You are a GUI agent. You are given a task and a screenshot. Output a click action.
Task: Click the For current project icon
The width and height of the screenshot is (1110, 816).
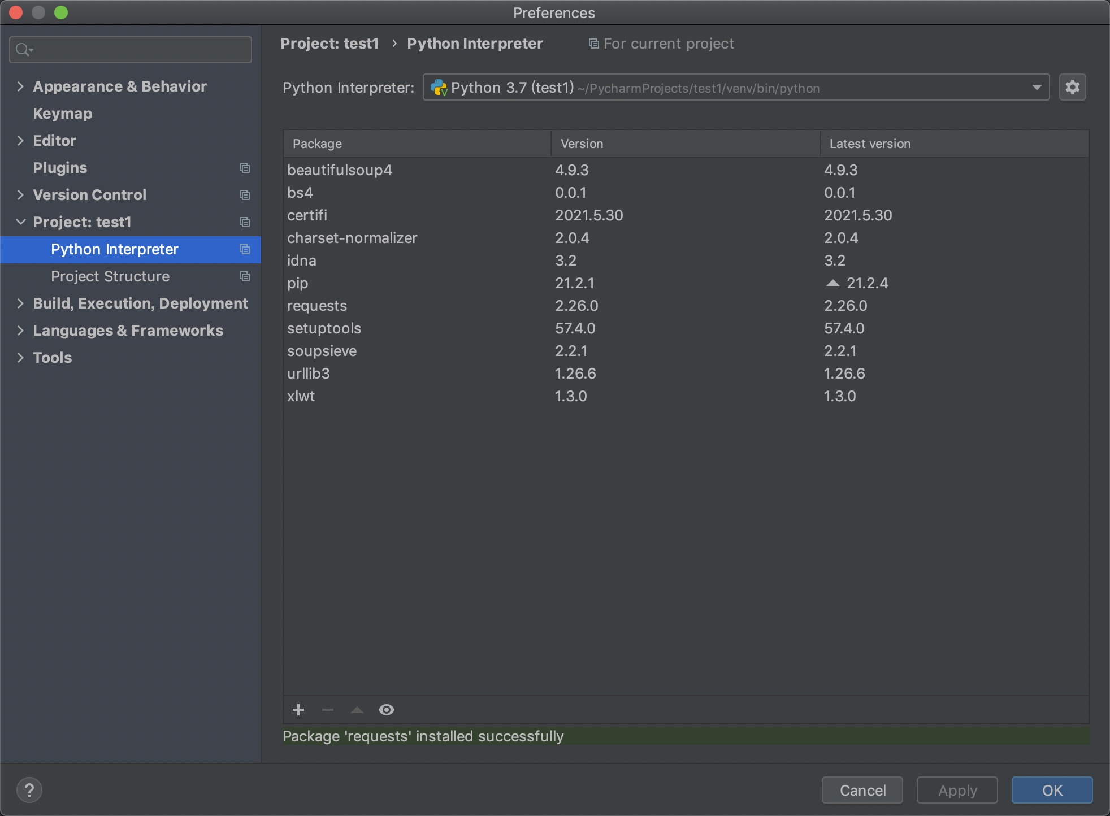[593, 44]
